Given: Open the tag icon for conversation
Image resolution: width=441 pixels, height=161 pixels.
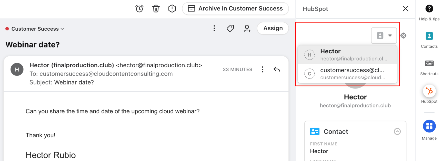Looking at the screenshot, I should click(x=230, y=28).
